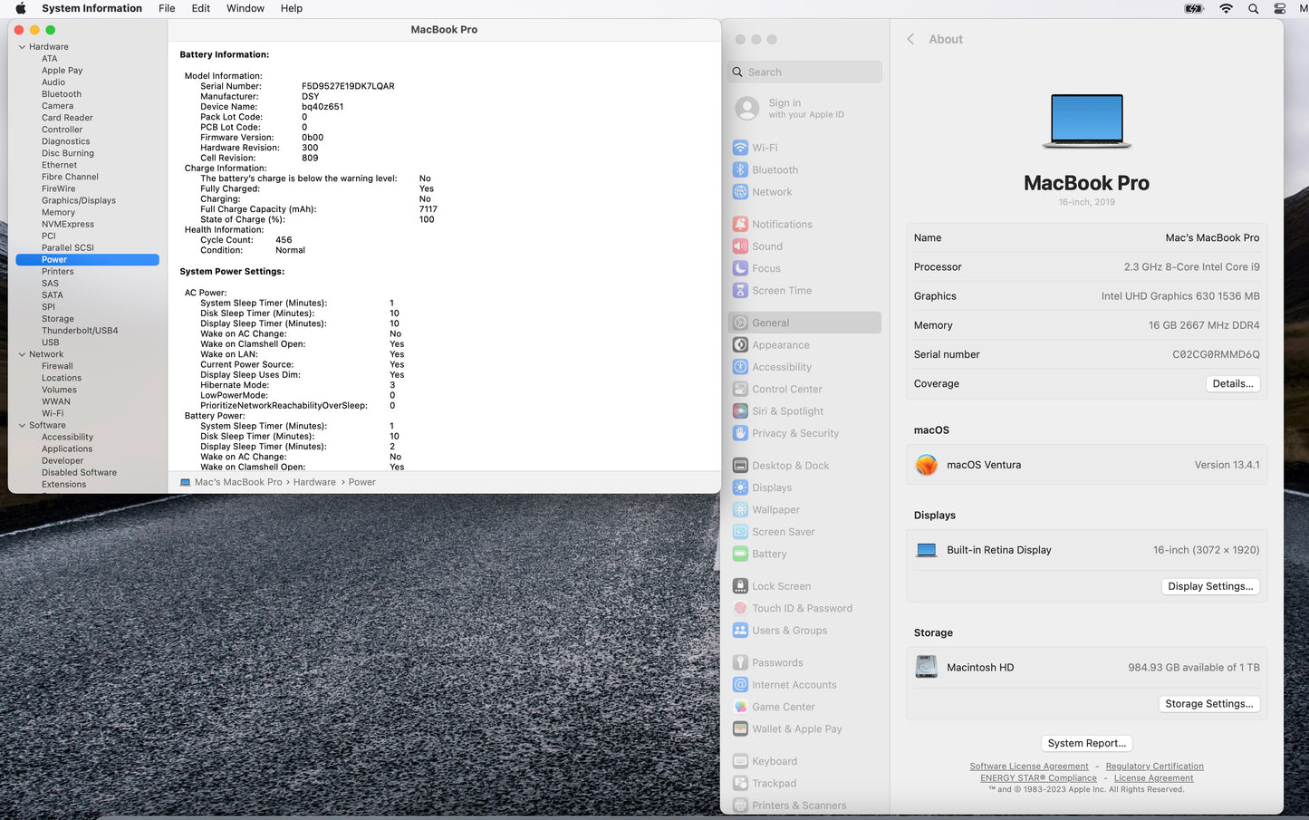Open the Software License Agreement link
1309x820 pixels.
[1028, 767]
